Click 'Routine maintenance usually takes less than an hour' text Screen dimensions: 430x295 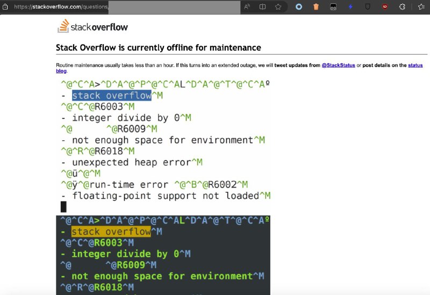tap(115, 65)
